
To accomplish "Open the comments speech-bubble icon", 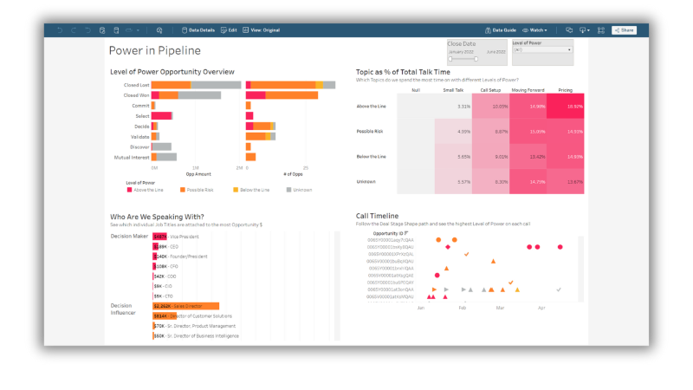I will pyautogui.click(x=569, y=30).
